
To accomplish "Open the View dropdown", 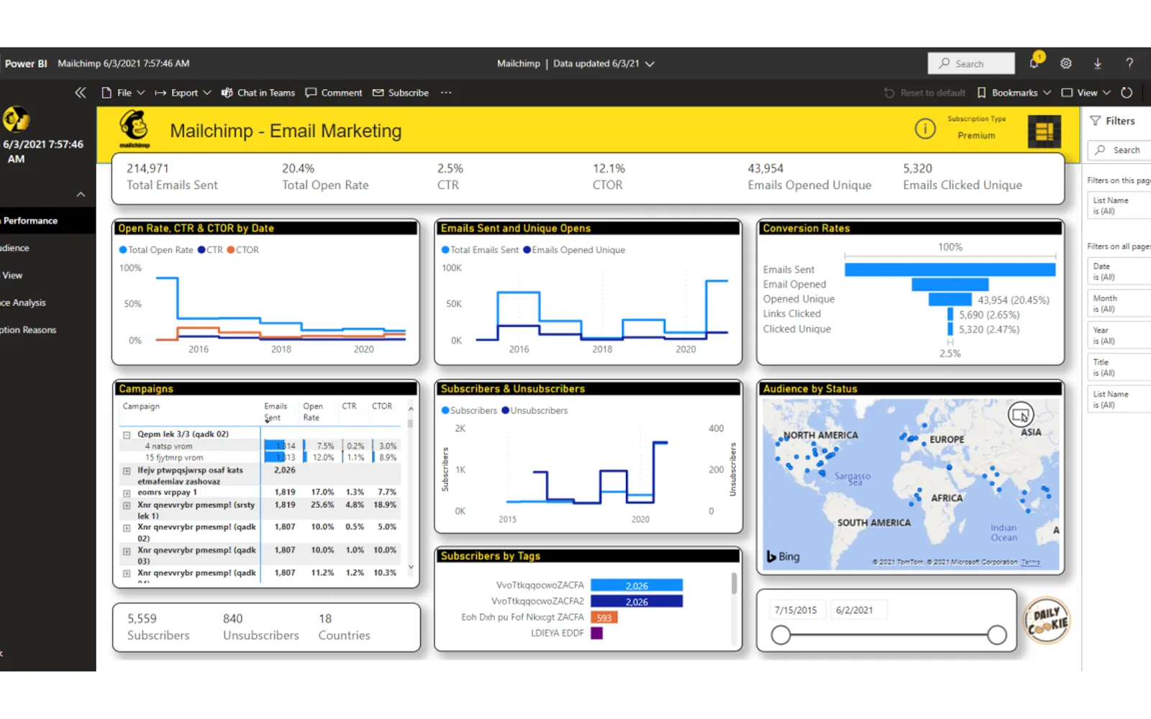I will click(x=1086, y=93).
